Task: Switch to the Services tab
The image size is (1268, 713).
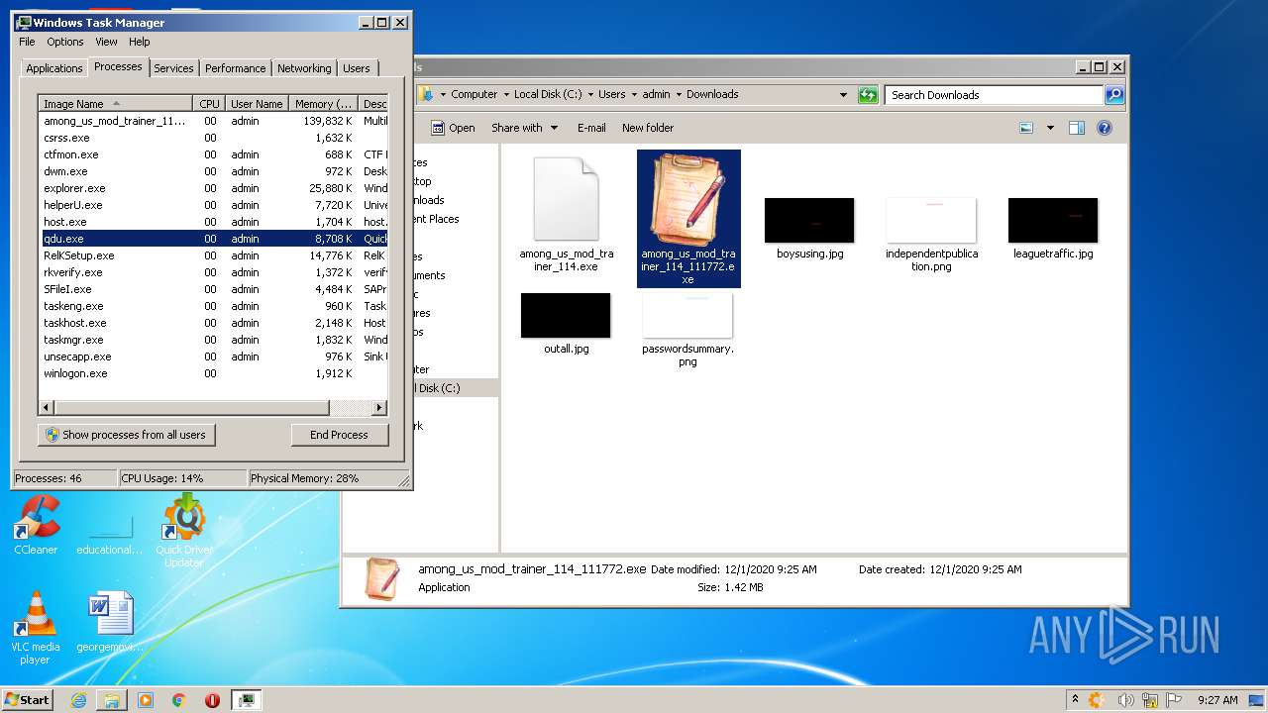Action: click(x=173, y=68)
